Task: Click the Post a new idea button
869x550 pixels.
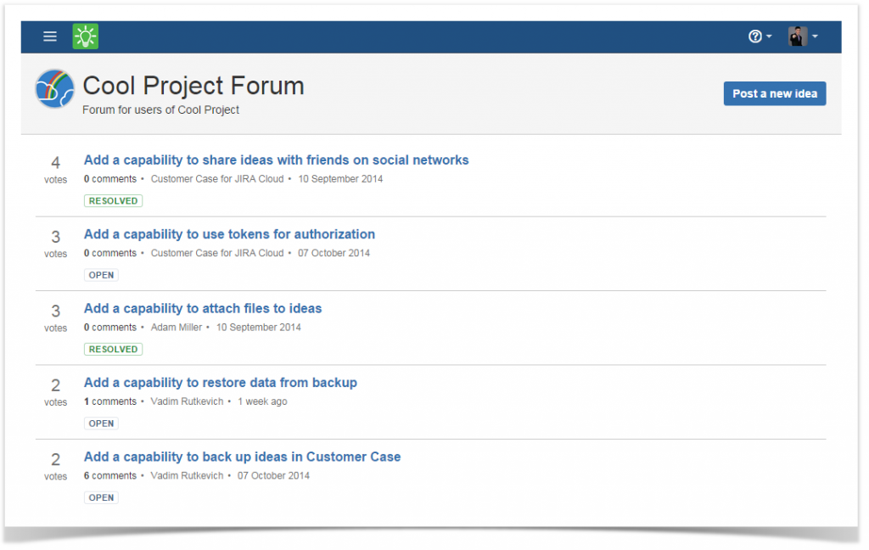Action: [x=774, y=93]
